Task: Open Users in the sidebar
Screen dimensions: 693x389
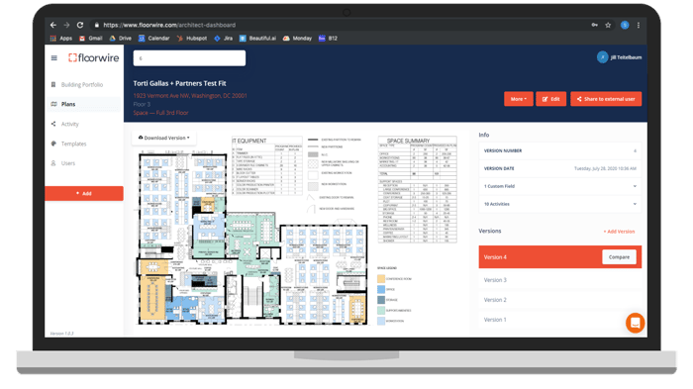Action: [x=68, y=163]
